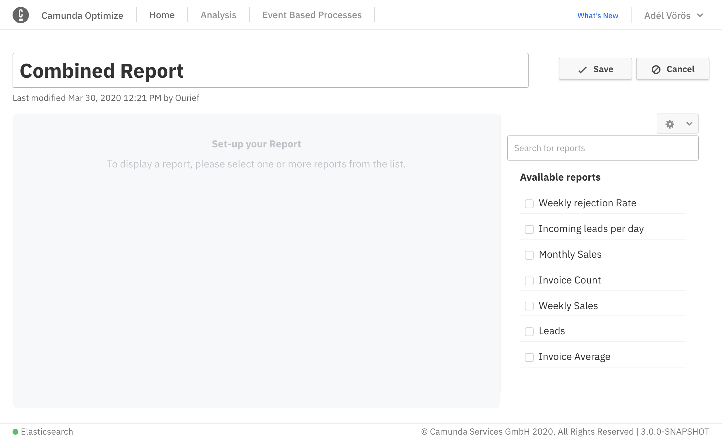The height and width of the screenshot is (439, 722).
Task: Tick the Monthly Sales checkbox
Action: pyautogui.click(x=529, y=255)
